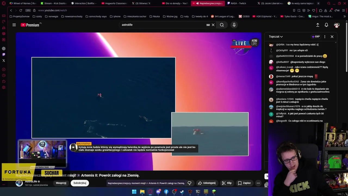Click the Subskrybuj button
Screen dimensions: 348x196
coord(80,183)
